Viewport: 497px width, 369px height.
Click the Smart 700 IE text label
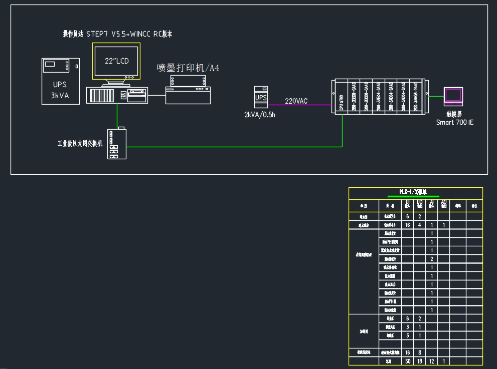click(x=454, y=122)
